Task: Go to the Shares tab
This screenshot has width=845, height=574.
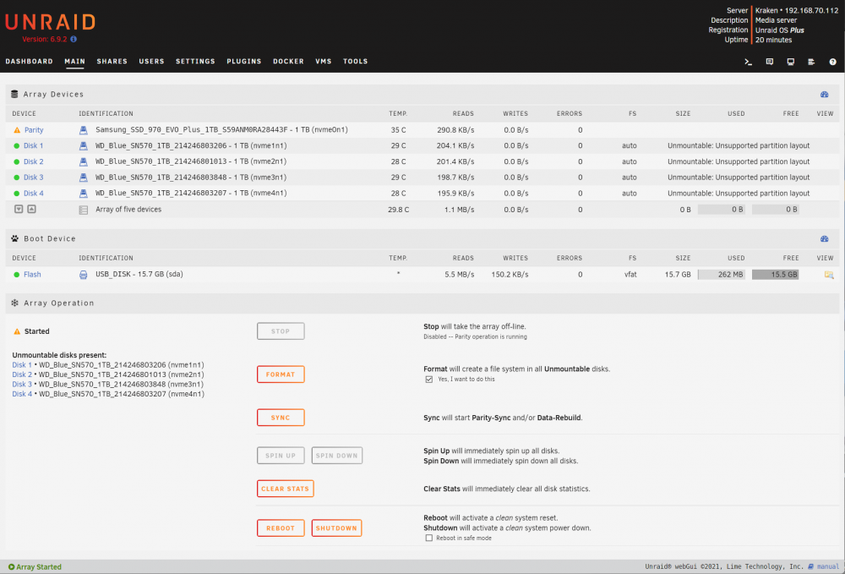Action: click(112, 62)
